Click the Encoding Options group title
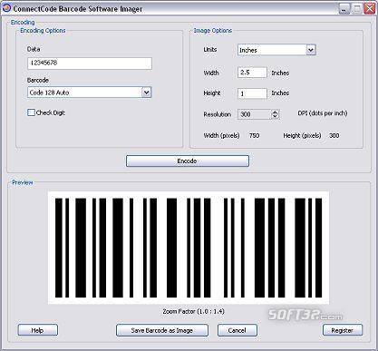The image size is (378, 351). [43, 31]
